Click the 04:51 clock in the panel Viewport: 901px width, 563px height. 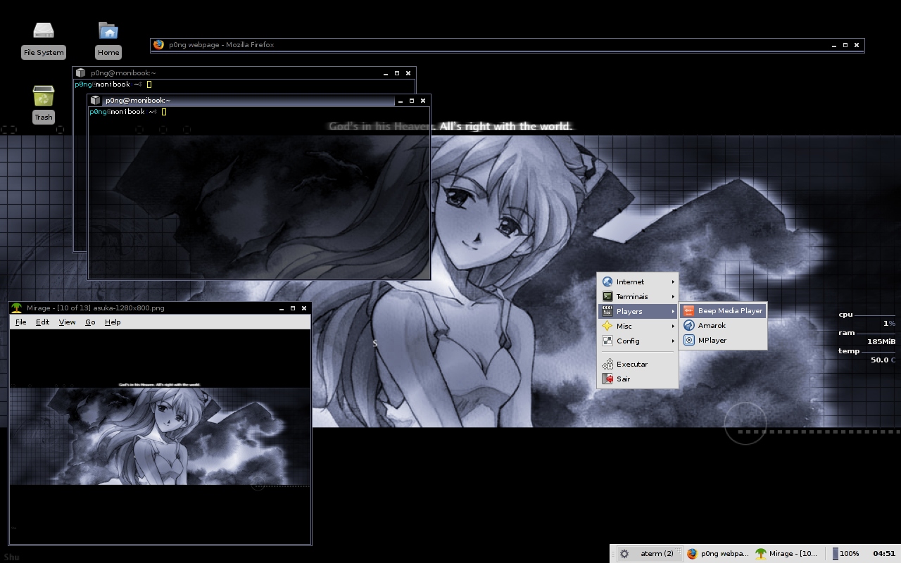tap(884, 553)
